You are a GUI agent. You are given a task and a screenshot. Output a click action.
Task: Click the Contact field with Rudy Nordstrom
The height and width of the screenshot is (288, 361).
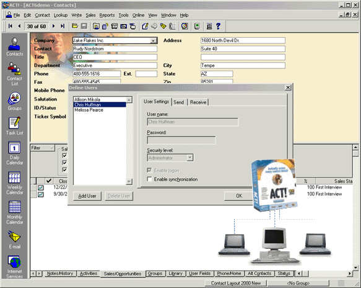point(115,49)
